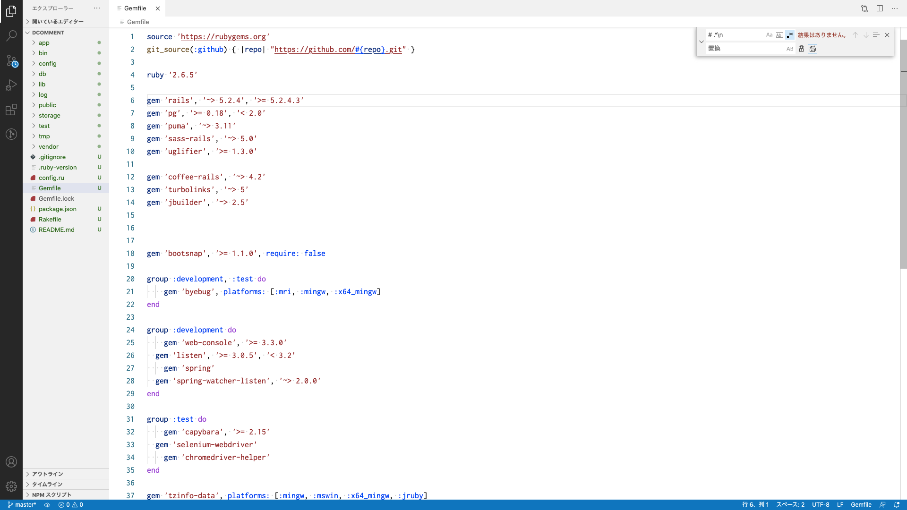Open Run and Debug view
The width and height of the screenshot is (907, 510).
11,85
